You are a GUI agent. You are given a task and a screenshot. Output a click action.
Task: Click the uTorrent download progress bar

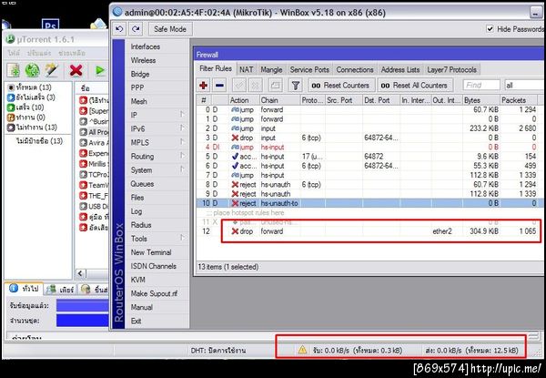click(x=82, y=306)
